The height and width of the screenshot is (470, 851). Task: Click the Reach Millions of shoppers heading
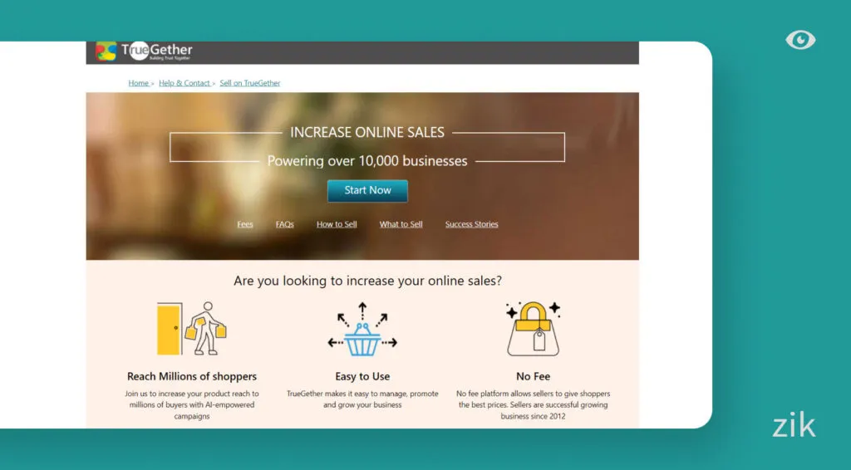point(192,376)
